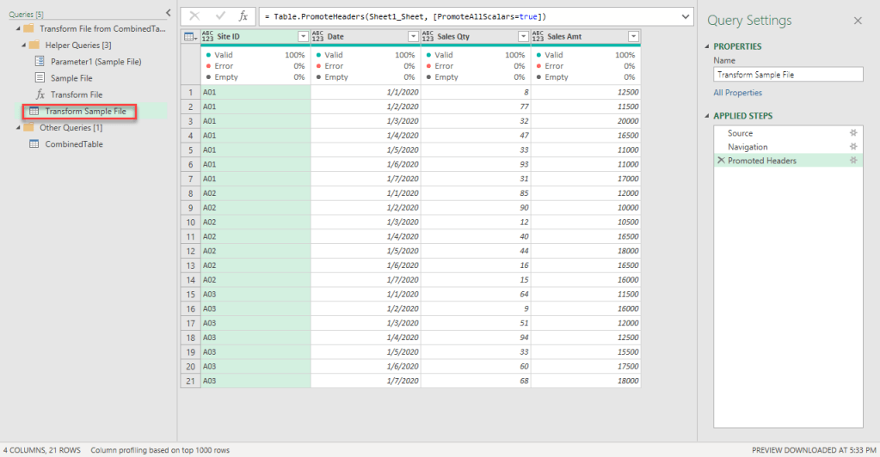
Task: Click the table icon at grid top-left corner
Action: coord(190,36)
